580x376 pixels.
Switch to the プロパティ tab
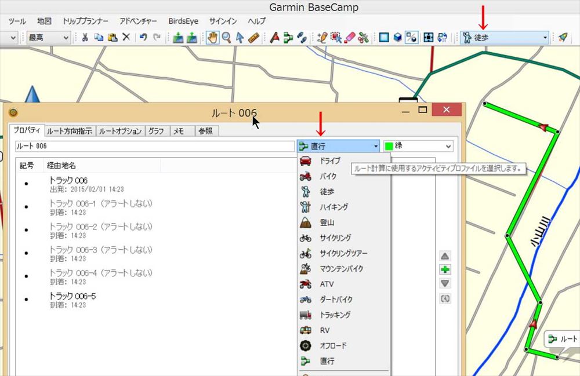point(27,130)
